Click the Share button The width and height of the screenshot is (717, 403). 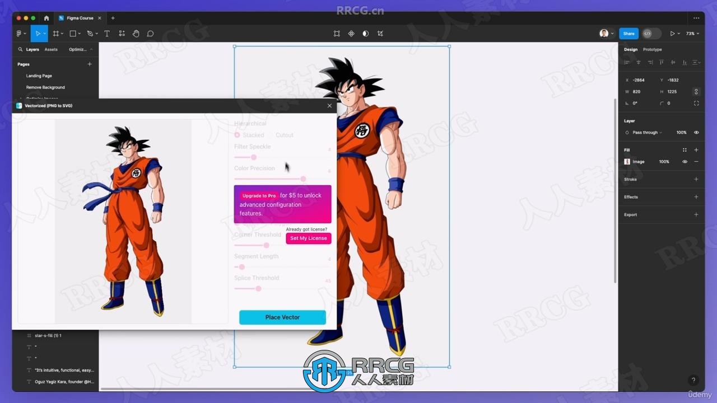(x=628, y=34)
